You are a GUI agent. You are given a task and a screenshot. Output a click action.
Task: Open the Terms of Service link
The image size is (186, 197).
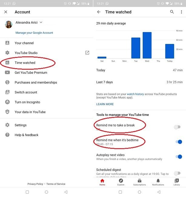56,184
